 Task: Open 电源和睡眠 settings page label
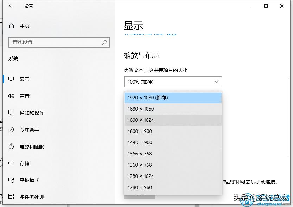pyautogui.click(x=32, y=147)
